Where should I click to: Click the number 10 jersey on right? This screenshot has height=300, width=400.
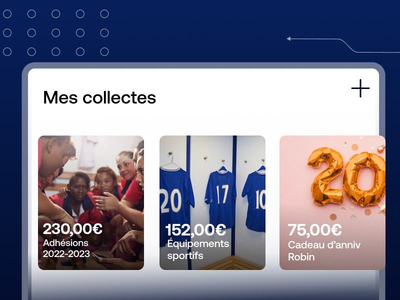(254, 199)
